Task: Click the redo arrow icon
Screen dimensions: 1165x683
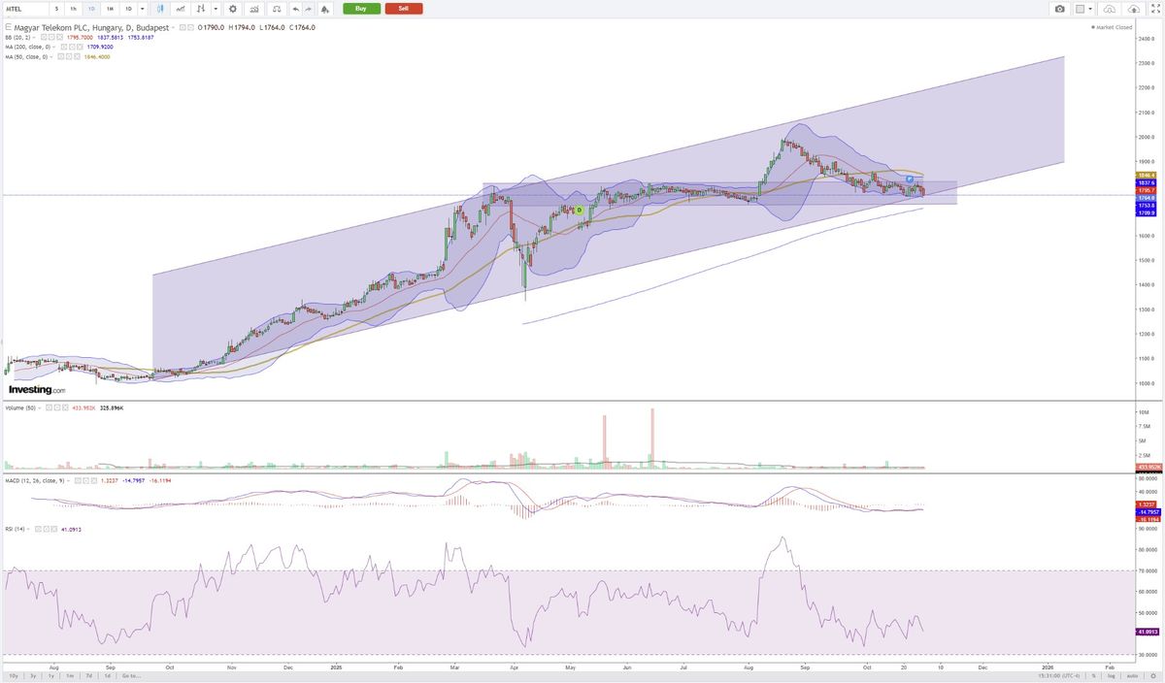Action: click(308, 9)
